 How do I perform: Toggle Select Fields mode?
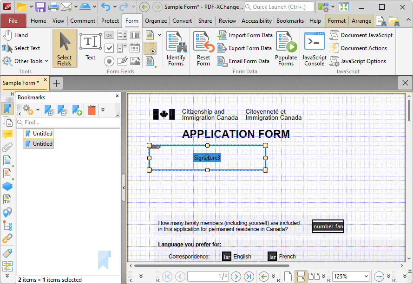tap(65, 46)
